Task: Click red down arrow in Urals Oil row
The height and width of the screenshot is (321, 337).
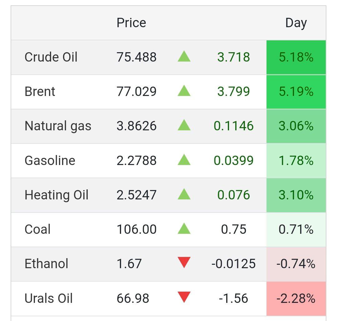Action: [x=184, y=297]
